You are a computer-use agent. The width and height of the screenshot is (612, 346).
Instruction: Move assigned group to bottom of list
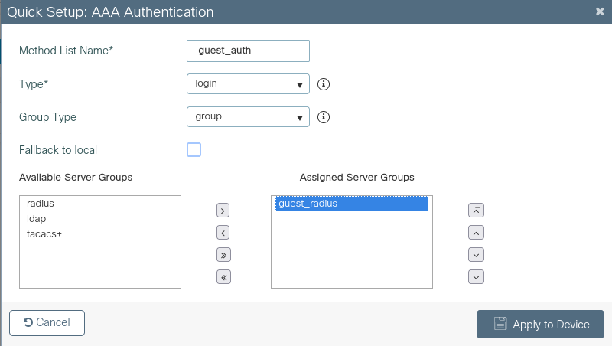click(476, 277)
